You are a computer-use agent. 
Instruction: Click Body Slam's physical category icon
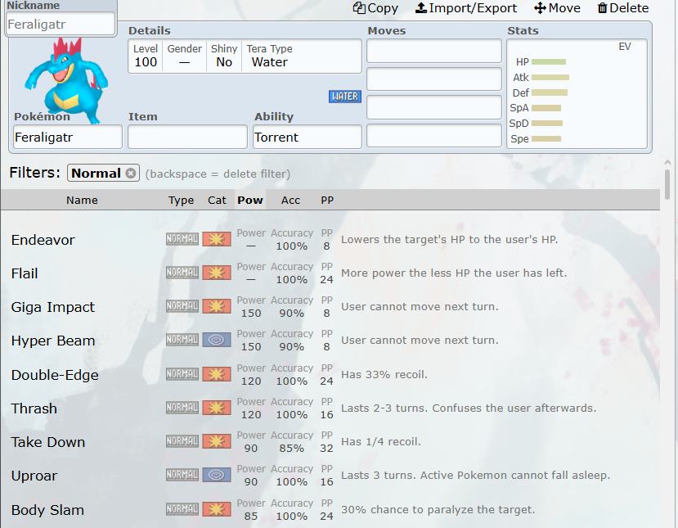point(217,509)
